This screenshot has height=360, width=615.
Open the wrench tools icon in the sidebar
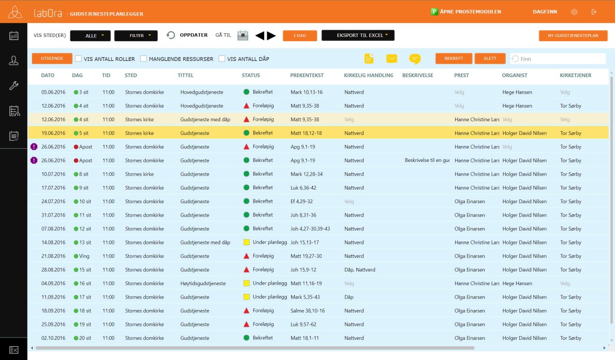click(14, 86)
